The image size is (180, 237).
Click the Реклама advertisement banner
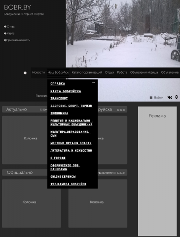(x=157, y=171)
